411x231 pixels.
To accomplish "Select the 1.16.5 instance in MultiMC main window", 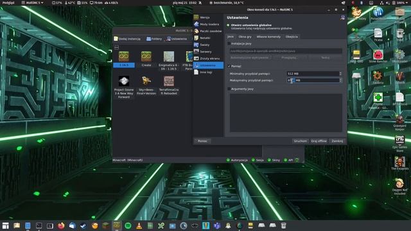I will point(124,60).
